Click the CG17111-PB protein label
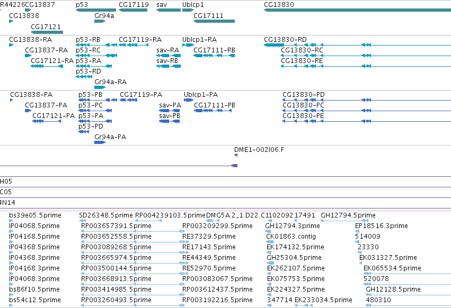This screenshot has height=308, width=451. tap(215, 105)
